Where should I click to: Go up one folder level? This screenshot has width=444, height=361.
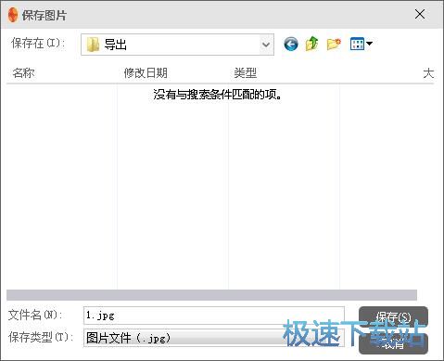click(x=311, y=44)
